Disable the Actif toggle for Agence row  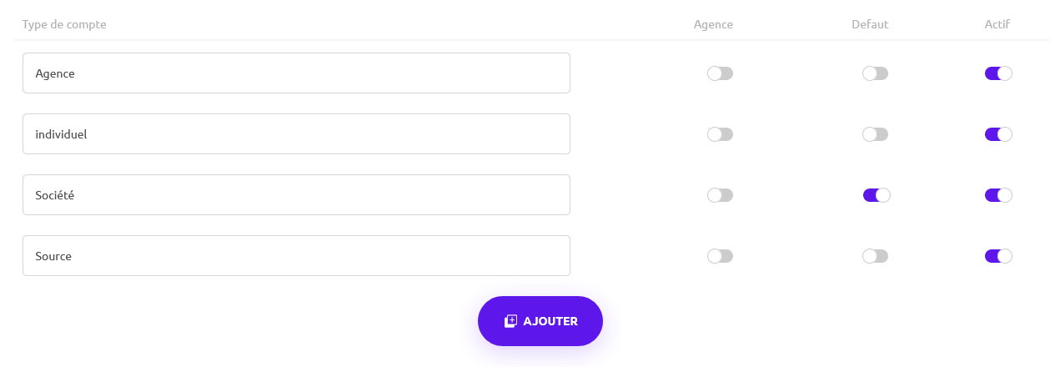point(997,73)
